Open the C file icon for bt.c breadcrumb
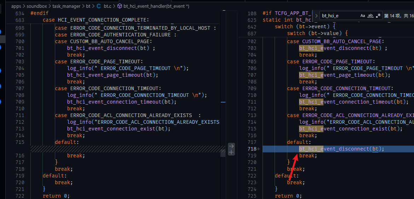This screenshot has height=199, width=414. tap(99, 6)
